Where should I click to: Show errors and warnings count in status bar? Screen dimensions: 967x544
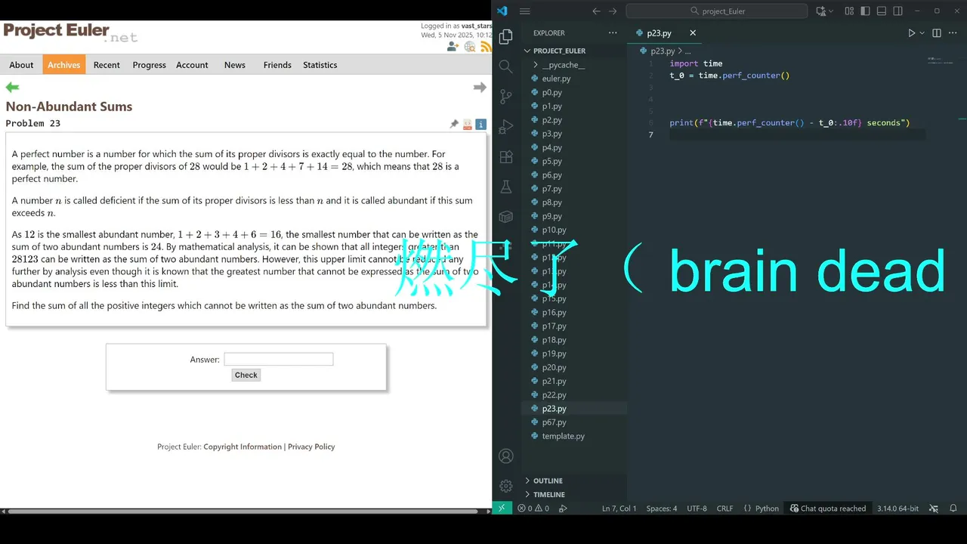533,508
